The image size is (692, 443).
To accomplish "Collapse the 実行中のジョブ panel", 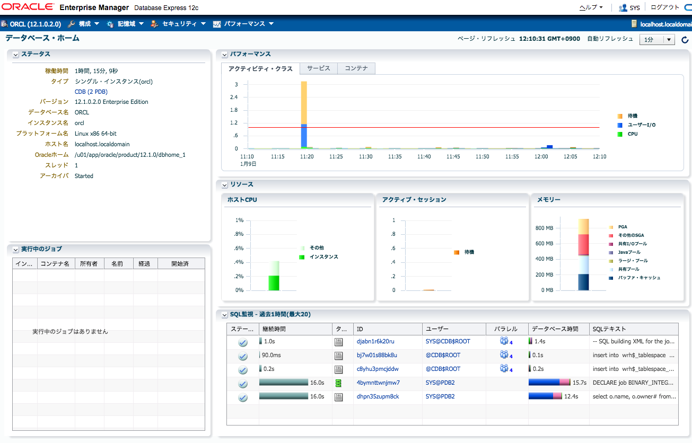I will [15, 250].
